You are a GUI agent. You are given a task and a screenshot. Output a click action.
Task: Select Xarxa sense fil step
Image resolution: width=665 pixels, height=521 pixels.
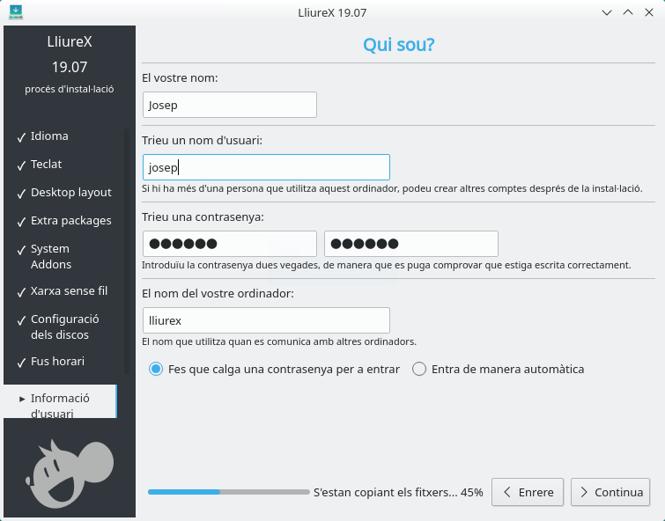69,291
